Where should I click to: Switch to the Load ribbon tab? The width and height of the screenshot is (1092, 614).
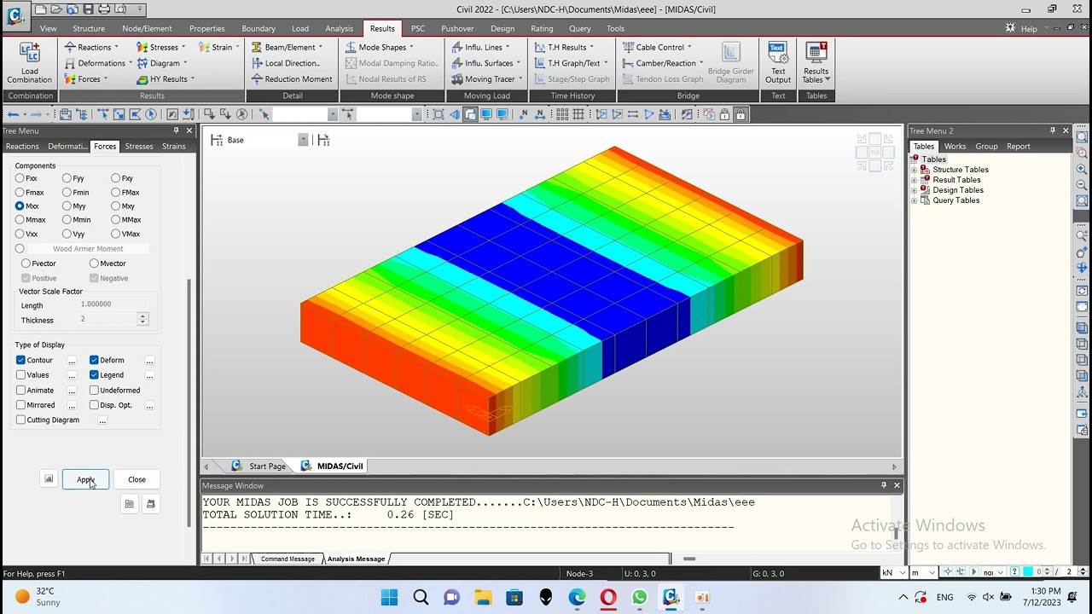(x=300, y=28)
